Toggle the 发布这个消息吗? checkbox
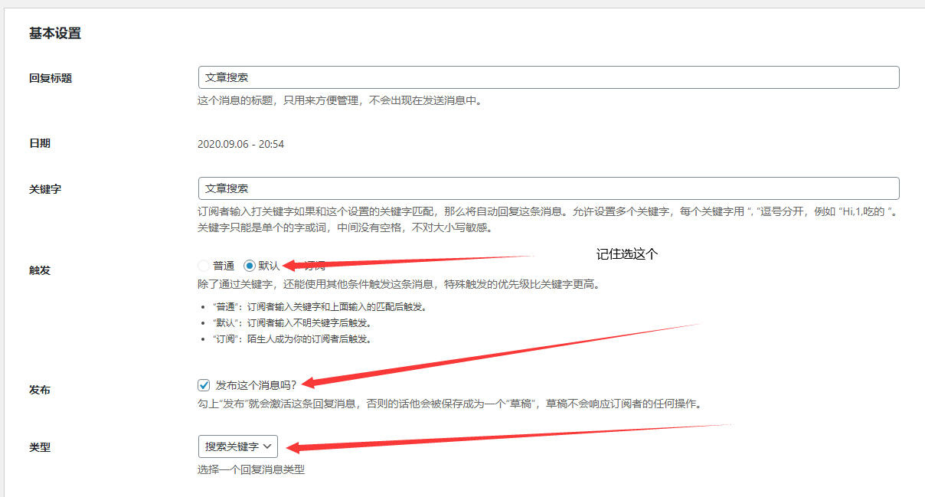The width and height of the screenshot is (925, 497). pyautogui.click(x=204, y=384)
